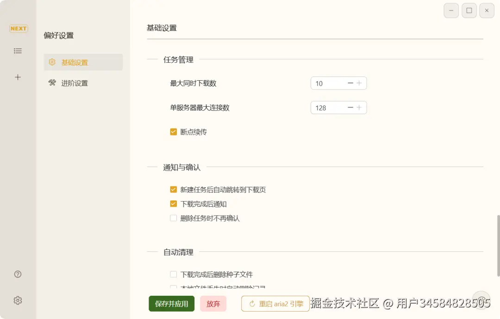Click the plus icon to add task
The image size is (500, 319).
pos(18,77)
